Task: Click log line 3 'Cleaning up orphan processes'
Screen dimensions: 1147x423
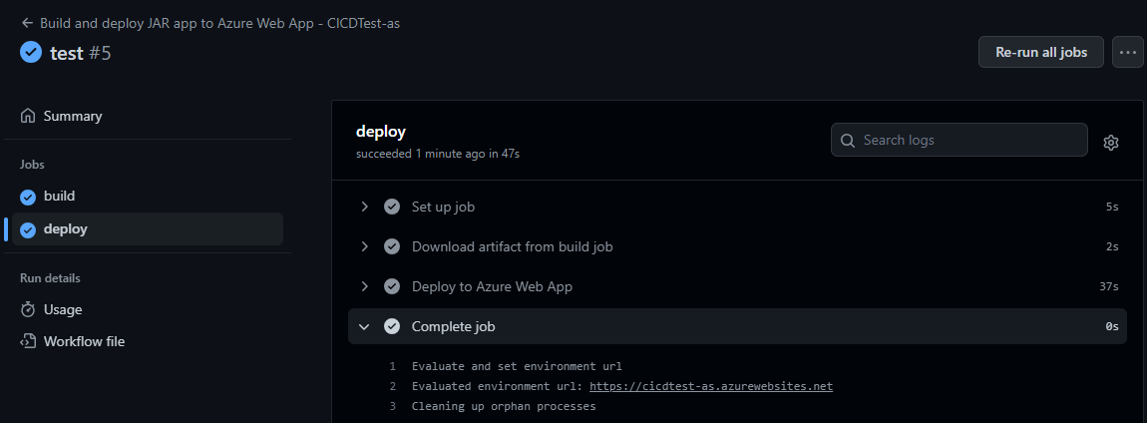Action: coord(504,406)
